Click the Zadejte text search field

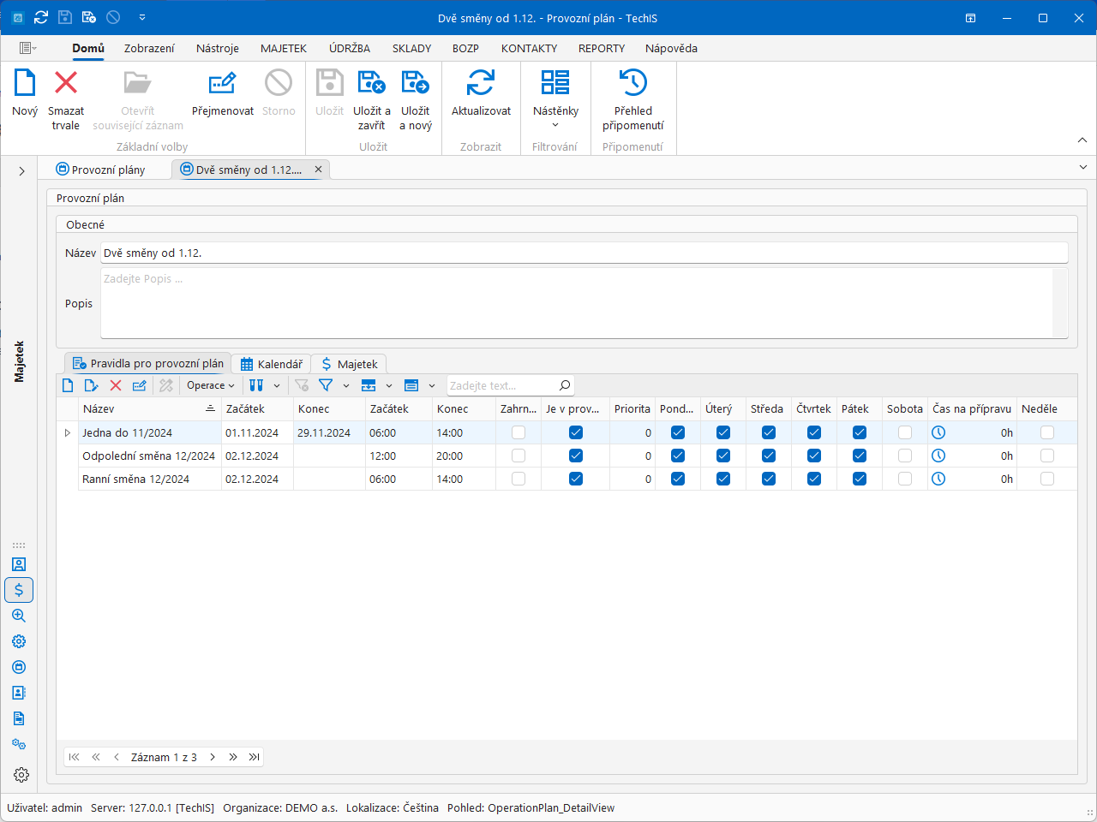[x=501, y=385]
